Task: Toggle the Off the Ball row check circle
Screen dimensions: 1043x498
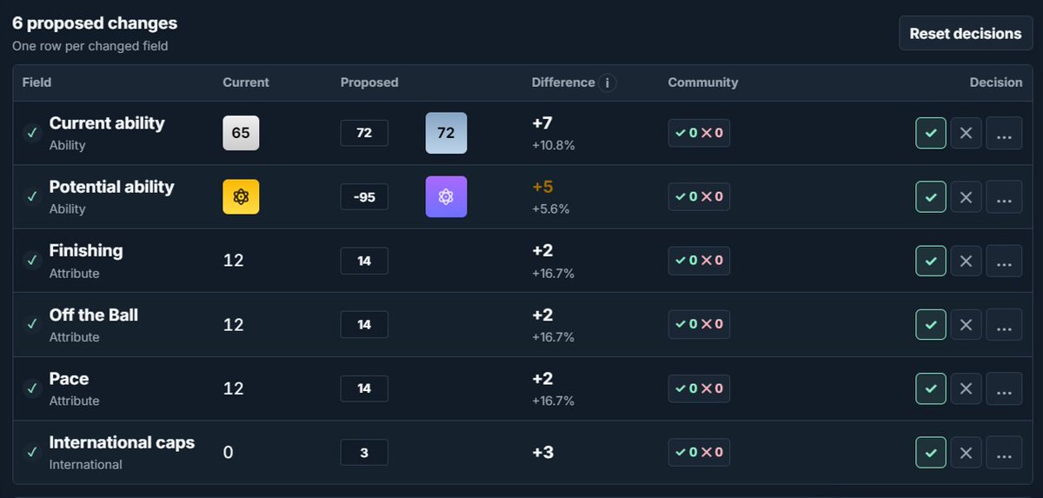Action: [x=32, y=324]
